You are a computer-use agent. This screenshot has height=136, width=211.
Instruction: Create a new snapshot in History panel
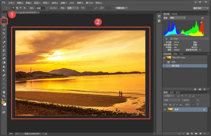[x=200, y=89]
